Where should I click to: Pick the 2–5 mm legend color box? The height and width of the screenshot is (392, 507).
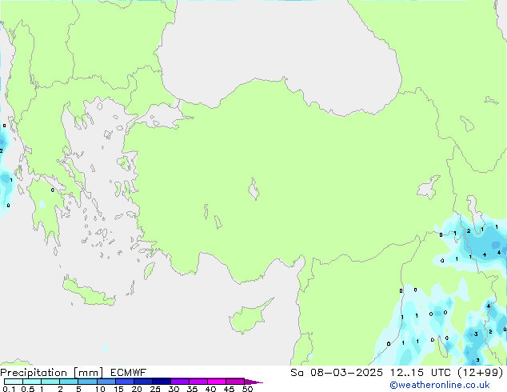coord(69,382)
